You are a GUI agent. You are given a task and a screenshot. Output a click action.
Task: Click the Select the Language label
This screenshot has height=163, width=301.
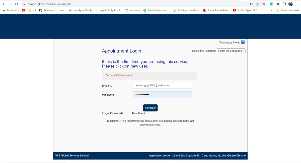coord(204,51)
